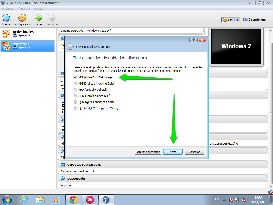273x205 pixels.
Task: Click the ES language indicator
Action: click(x=217, y=199)
